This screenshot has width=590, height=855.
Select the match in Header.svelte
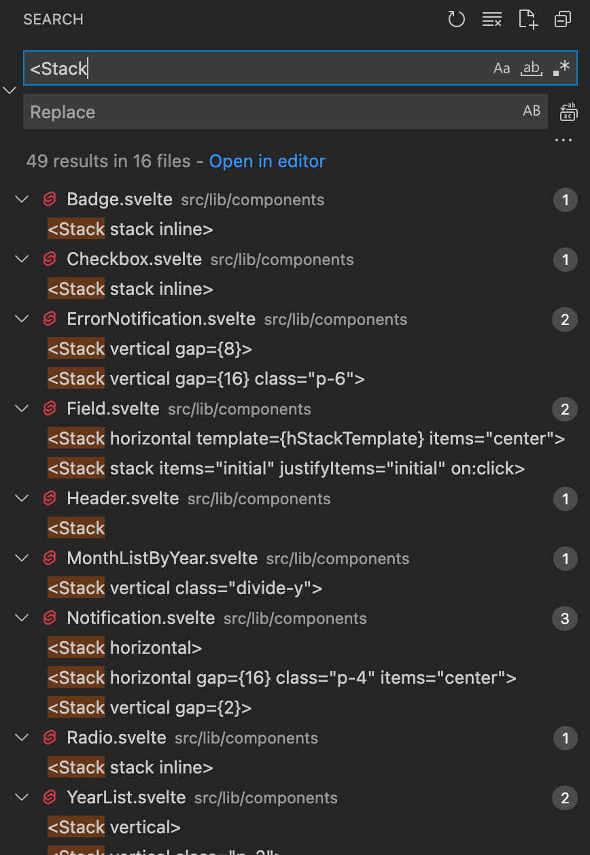[76, 527]
